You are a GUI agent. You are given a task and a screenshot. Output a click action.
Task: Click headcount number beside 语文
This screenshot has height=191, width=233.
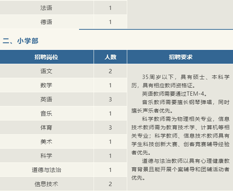coord(110,71)
